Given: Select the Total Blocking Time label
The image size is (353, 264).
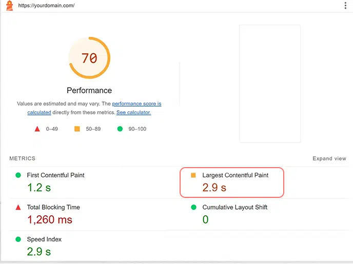Looking at the screenshot, I should pyautogui.click(x=53, y=207).
